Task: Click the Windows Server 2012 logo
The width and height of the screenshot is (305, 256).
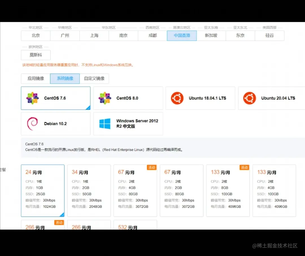Action: click(x=105, y=123)
